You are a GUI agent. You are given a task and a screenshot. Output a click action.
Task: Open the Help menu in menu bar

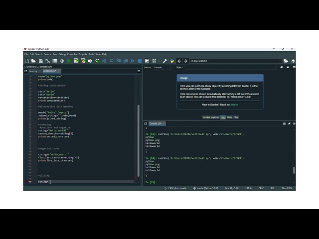click(x=105, y=54)
